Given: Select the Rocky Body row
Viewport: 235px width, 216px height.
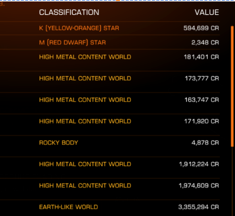Looking at the screenshot, I should click(x=110, y=146).
